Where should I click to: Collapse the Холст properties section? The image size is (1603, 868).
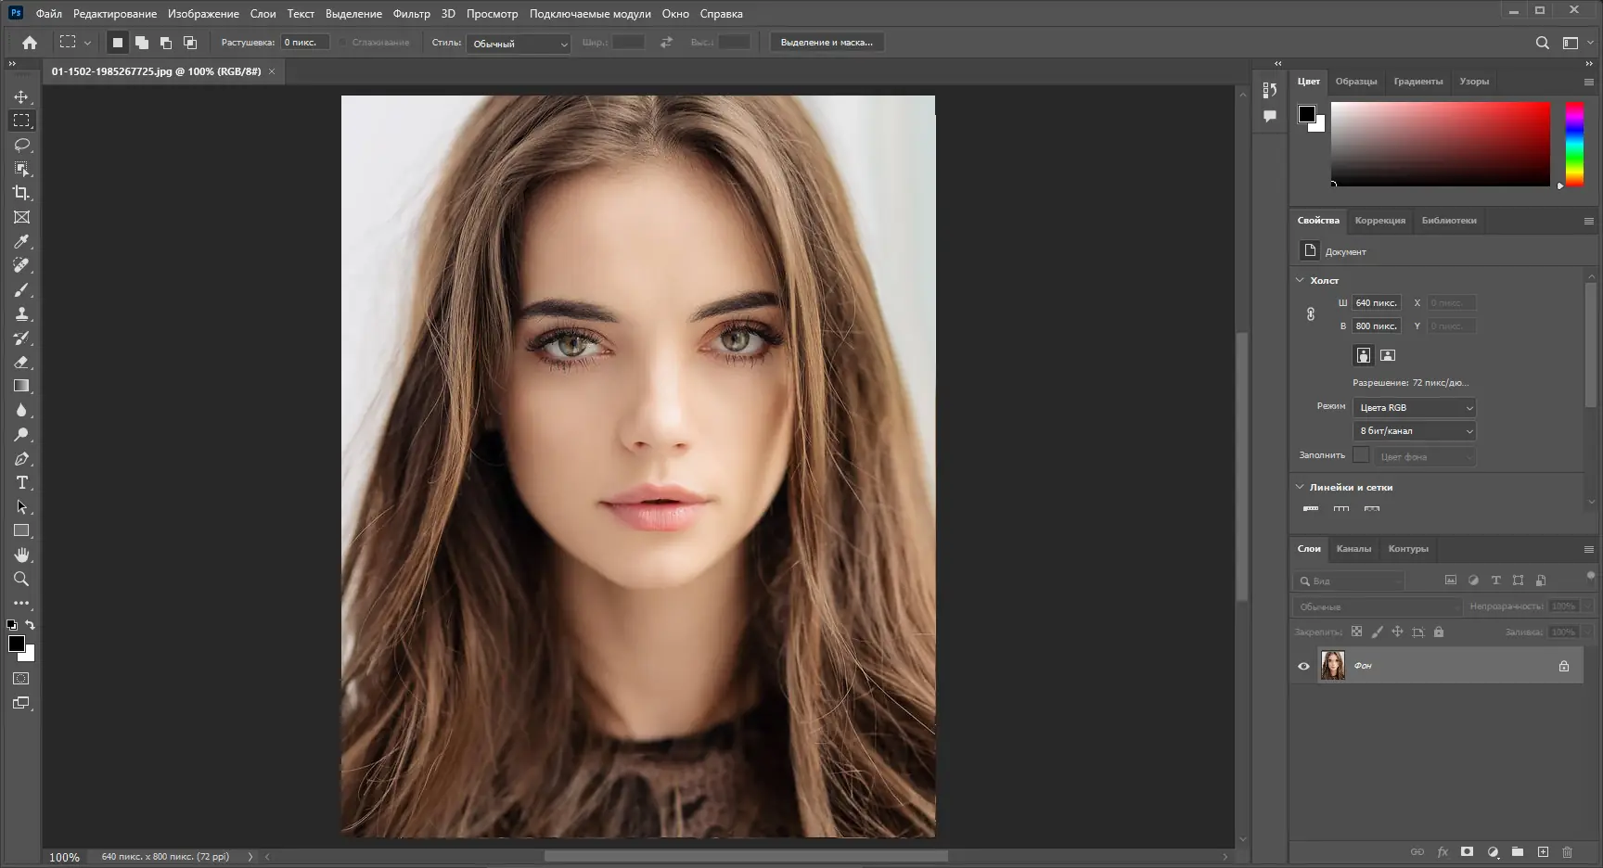pyautogui.click(x=1300, y=279)
